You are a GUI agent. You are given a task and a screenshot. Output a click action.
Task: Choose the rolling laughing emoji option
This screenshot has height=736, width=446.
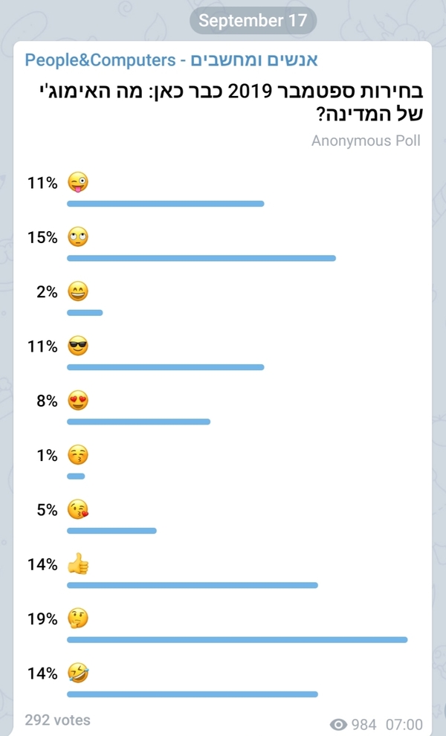[78, 674]
